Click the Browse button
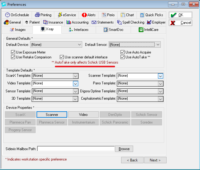200x170 pixels. (124, 149)
